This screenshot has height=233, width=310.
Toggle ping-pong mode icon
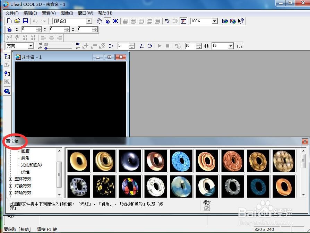pos(141,46)
